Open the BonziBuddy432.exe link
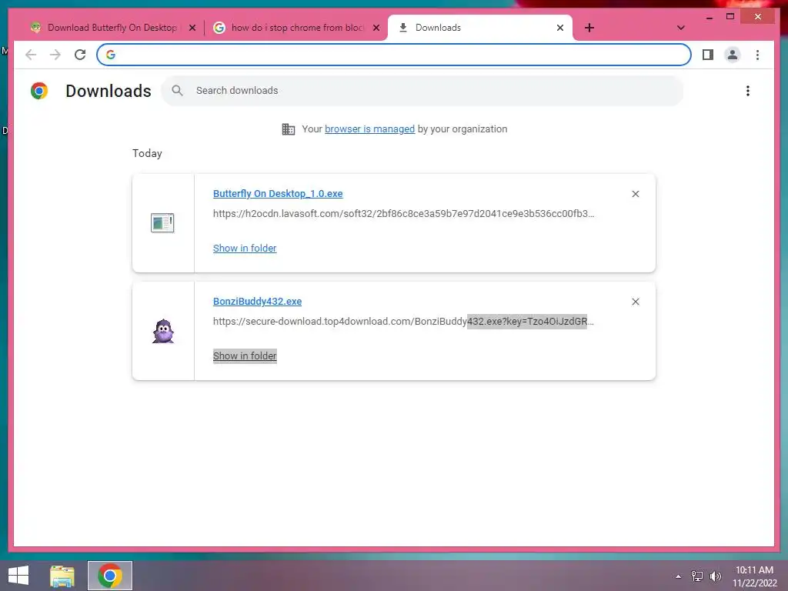 [257, 301]
